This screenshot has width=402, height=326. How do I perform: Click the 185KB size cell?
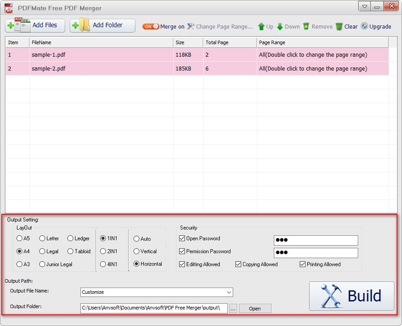[188, 68]
